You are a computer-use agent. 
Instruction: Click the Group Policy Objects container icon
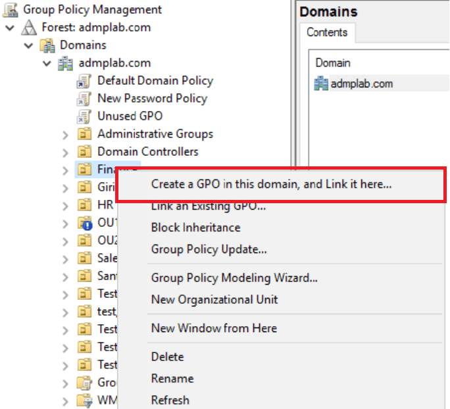(84, 383)
